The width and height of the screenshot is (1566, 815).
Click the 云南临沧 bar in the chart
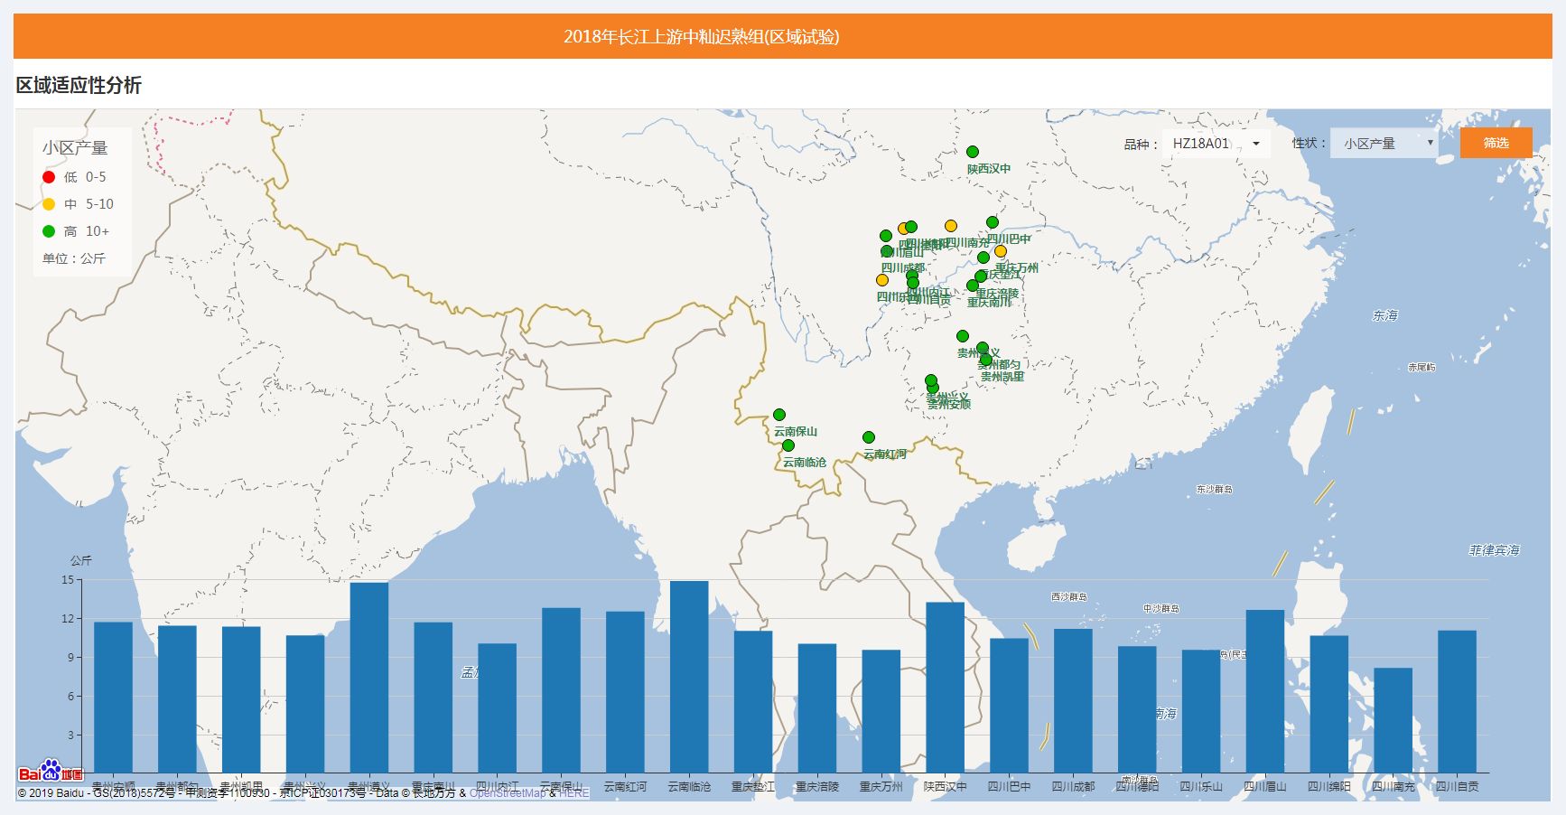pos(689,677)
